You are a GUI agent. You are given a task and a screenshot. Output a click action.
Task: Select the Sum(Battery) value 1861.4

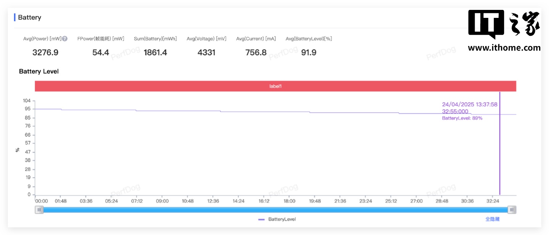pyautogui.click(x=155, y=52)
